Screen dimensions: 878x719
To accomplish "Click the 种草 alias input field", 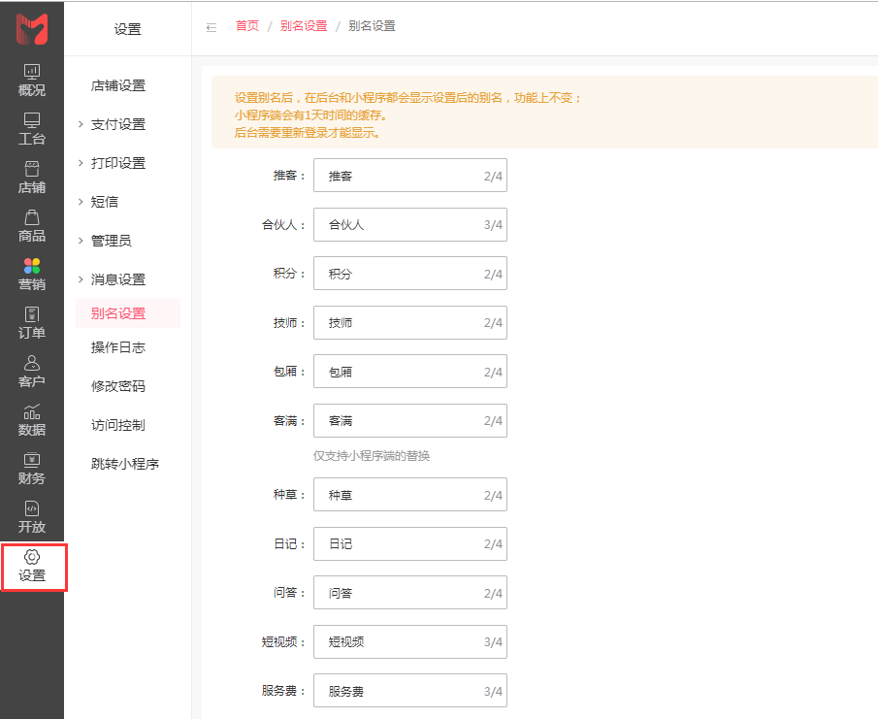I will point(409,495).
